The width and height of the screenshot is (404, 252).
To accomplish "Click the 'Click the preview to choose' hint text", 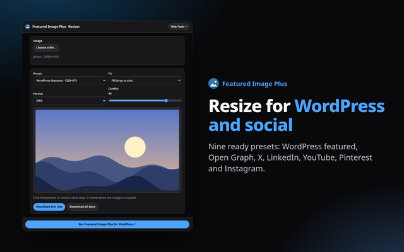I will (x=85, y=198).
